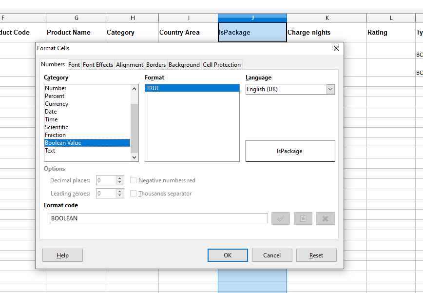Click the Product Name cell in spreadsheet
The height and width of the screenshot is (293, 423).
click(76, 32)
